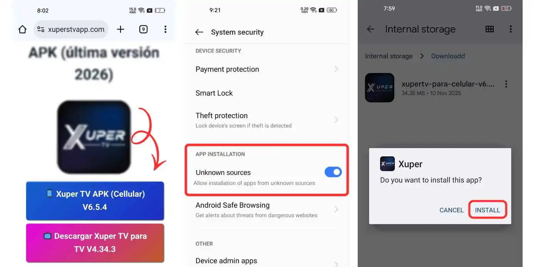The width and height of the screenshot is (534, 267).
Task: Open a new browser tab with plus icon
Action: tap(121, 30)
